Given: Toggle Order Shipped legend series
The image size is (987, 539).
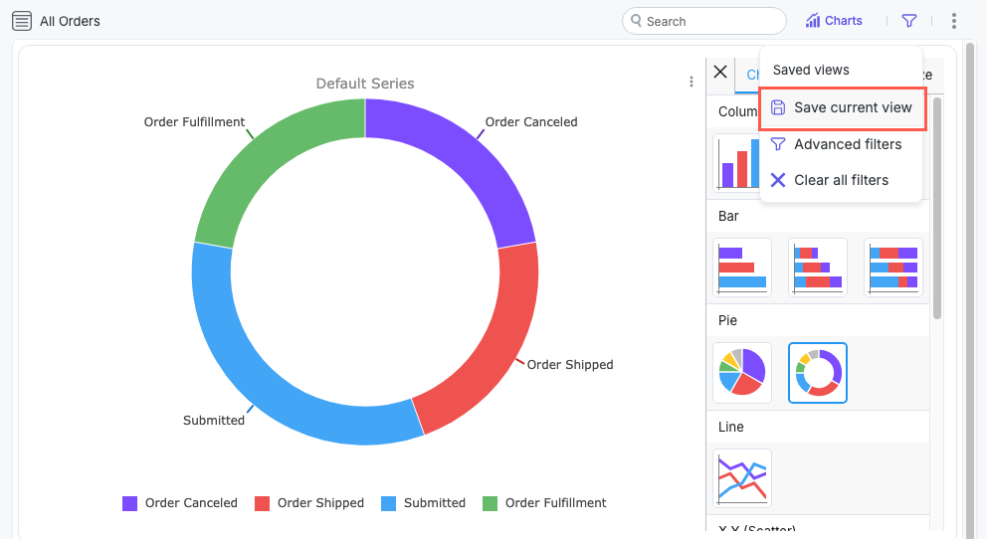Looking at the screenshot, I should [310, 503].
